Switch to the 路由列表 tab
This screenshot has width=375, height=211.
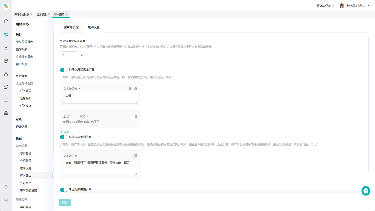pyautogui.click(x=71, y=27)
